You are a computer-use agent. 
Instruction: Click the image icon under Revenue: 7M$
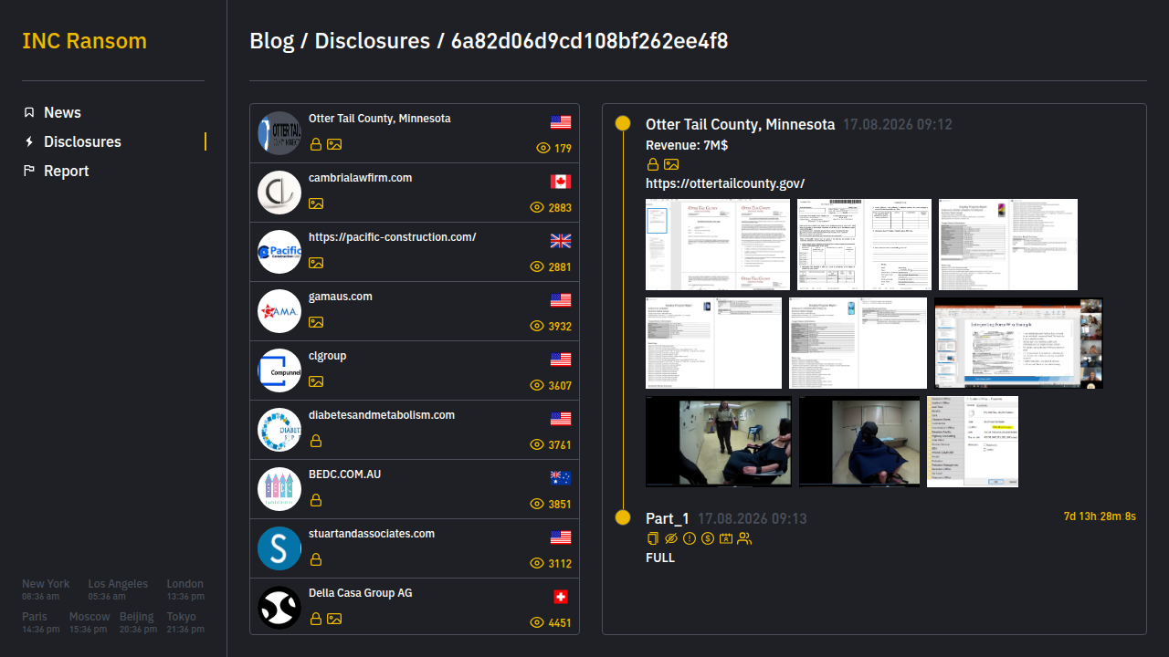(671, 164)
